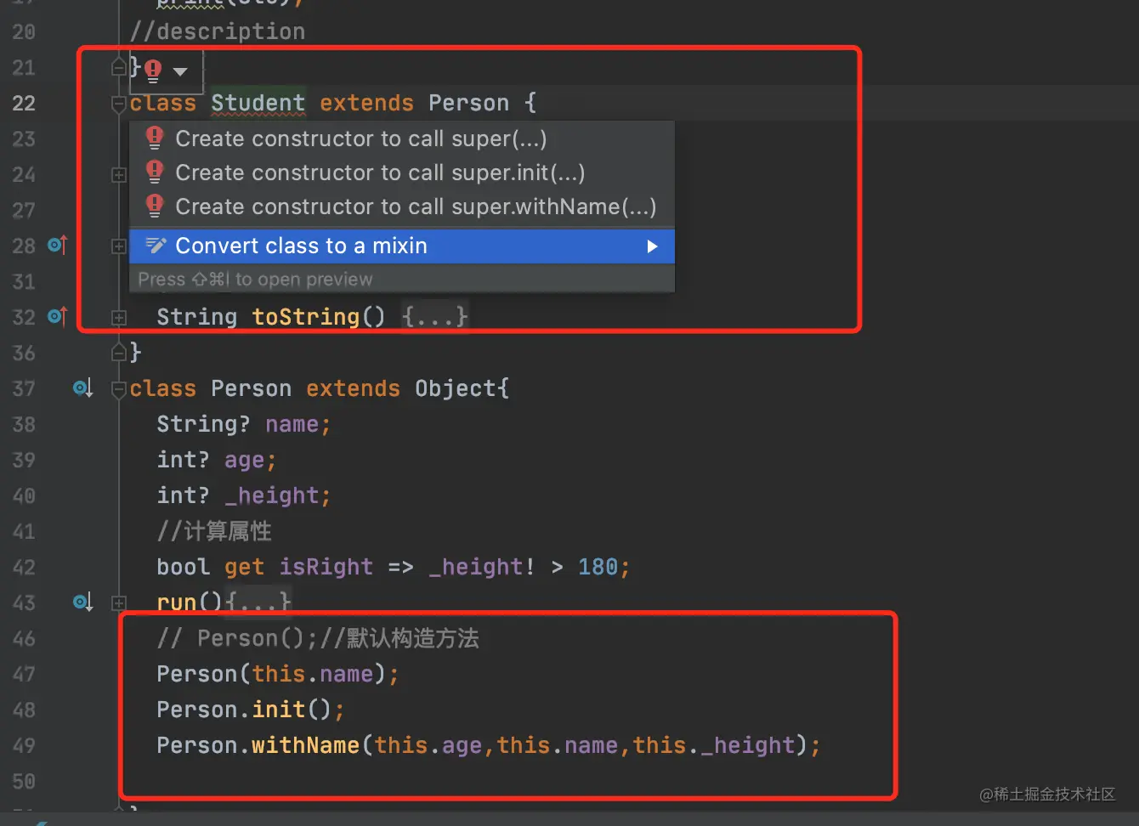Click the 'withName' constructor name on line 49
The image size is (1139, 826).
[305, 745]
